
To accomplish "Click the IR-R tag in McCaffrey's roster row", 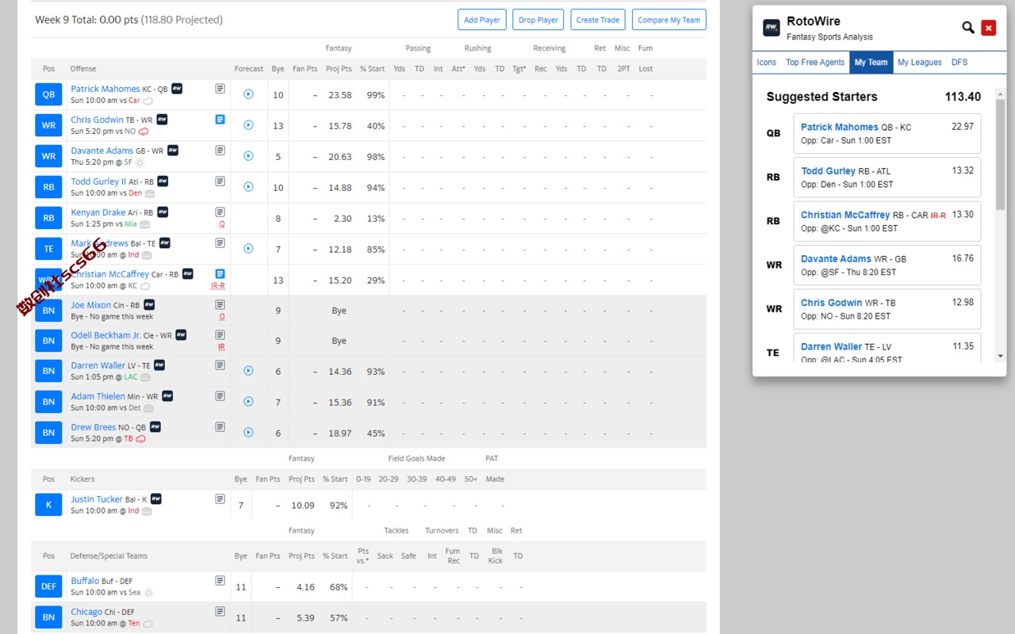I will (218, 286).
